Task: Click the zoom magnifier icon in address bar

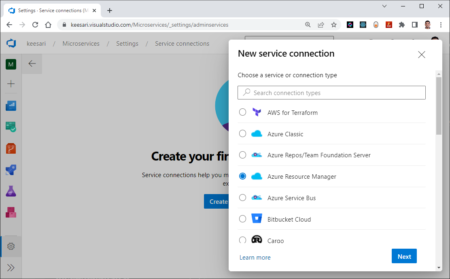Action: (x=308, y=25)
